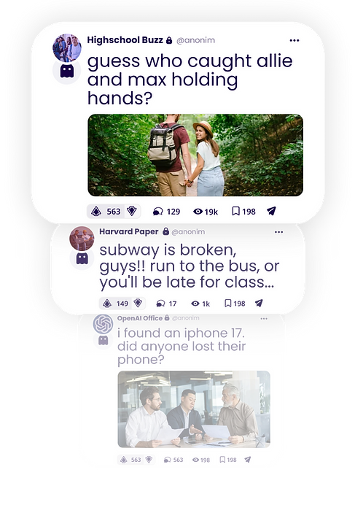The width and height of the screenshot is (355, 513).
Task: Bookmark the OpenAI Office iphone post
Action: click(228, 460)
